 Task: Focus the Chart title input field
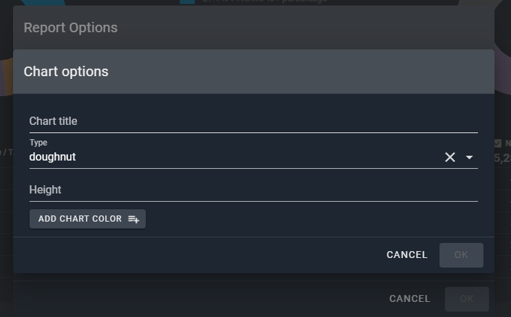coord(253,121)
